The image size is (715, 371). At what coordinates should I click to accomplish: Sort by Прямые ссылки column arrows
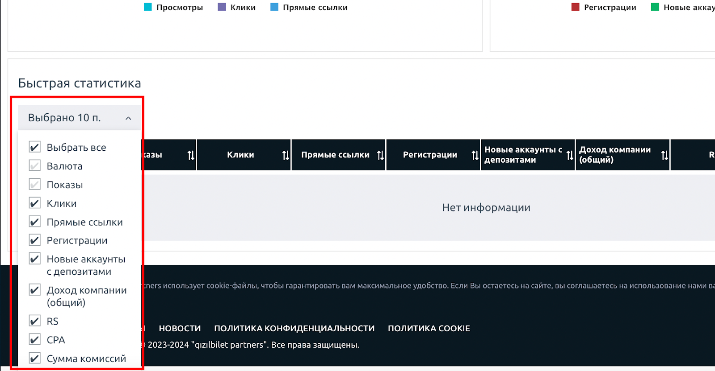(x=380, y=155)
